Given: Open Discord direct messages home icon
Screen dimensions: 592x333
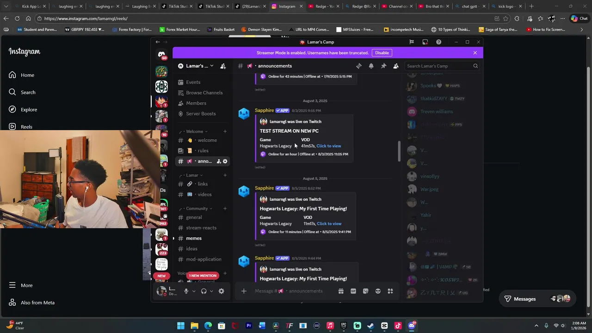Looking at the screenshot, I should tap(161, 55).
